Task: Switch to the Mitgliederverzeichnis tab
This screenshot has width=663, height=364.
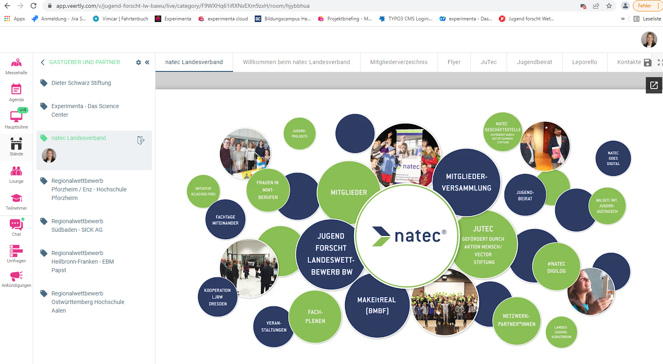Action: [x=398, y=62]
